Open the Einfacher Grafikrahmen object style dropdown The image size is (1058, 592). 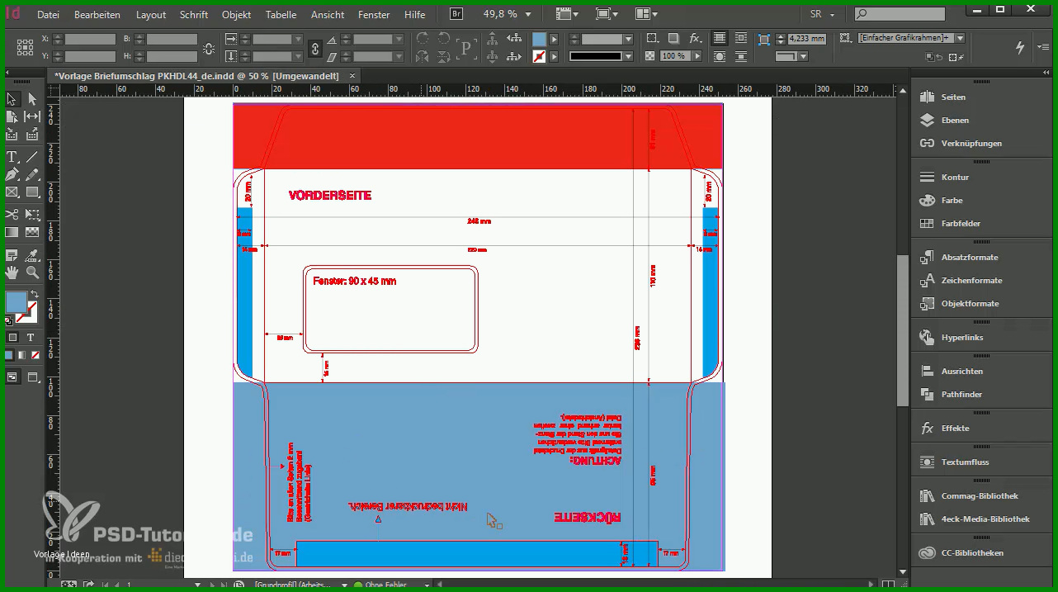pos(961,39)
